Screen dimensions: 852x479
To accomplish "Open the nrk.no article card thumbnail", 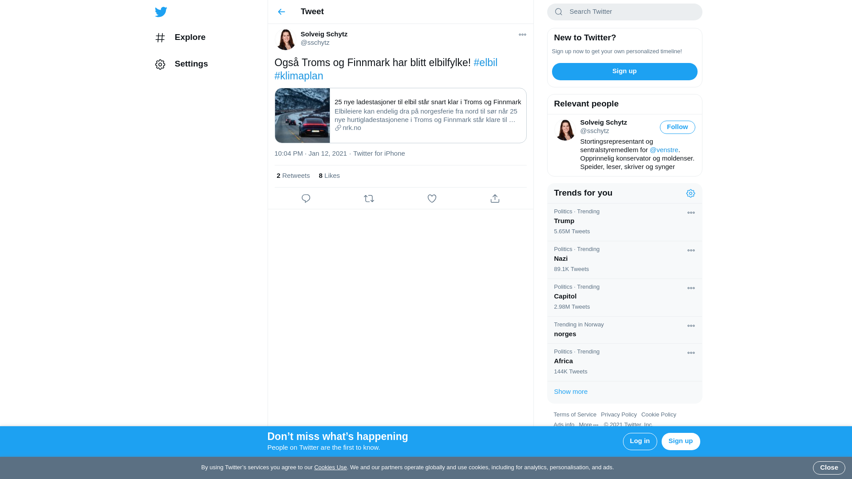I will (302, 115).
